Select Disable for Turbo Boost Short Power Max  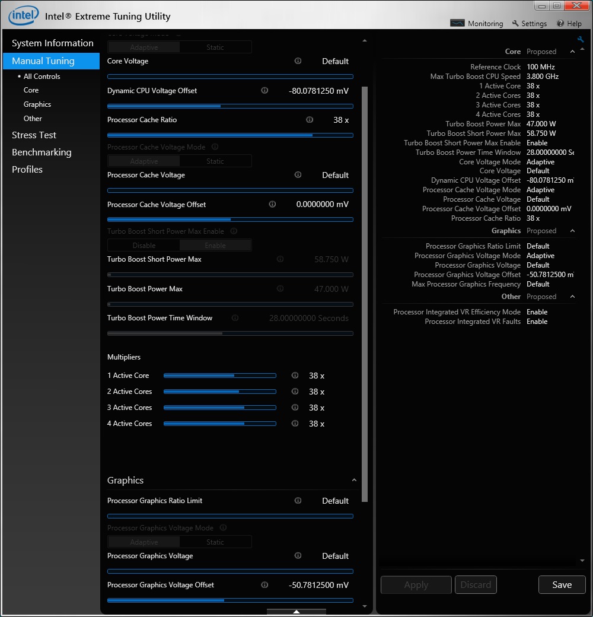coord(144,246)
